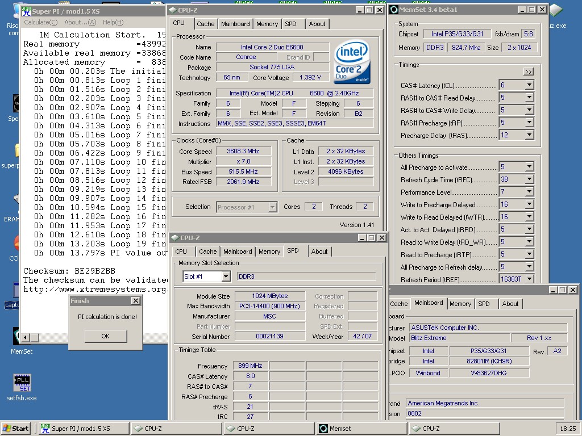Click the mainboard model Blitz Extreme
This screenshot has height=436, width=582.
(459, 338)
